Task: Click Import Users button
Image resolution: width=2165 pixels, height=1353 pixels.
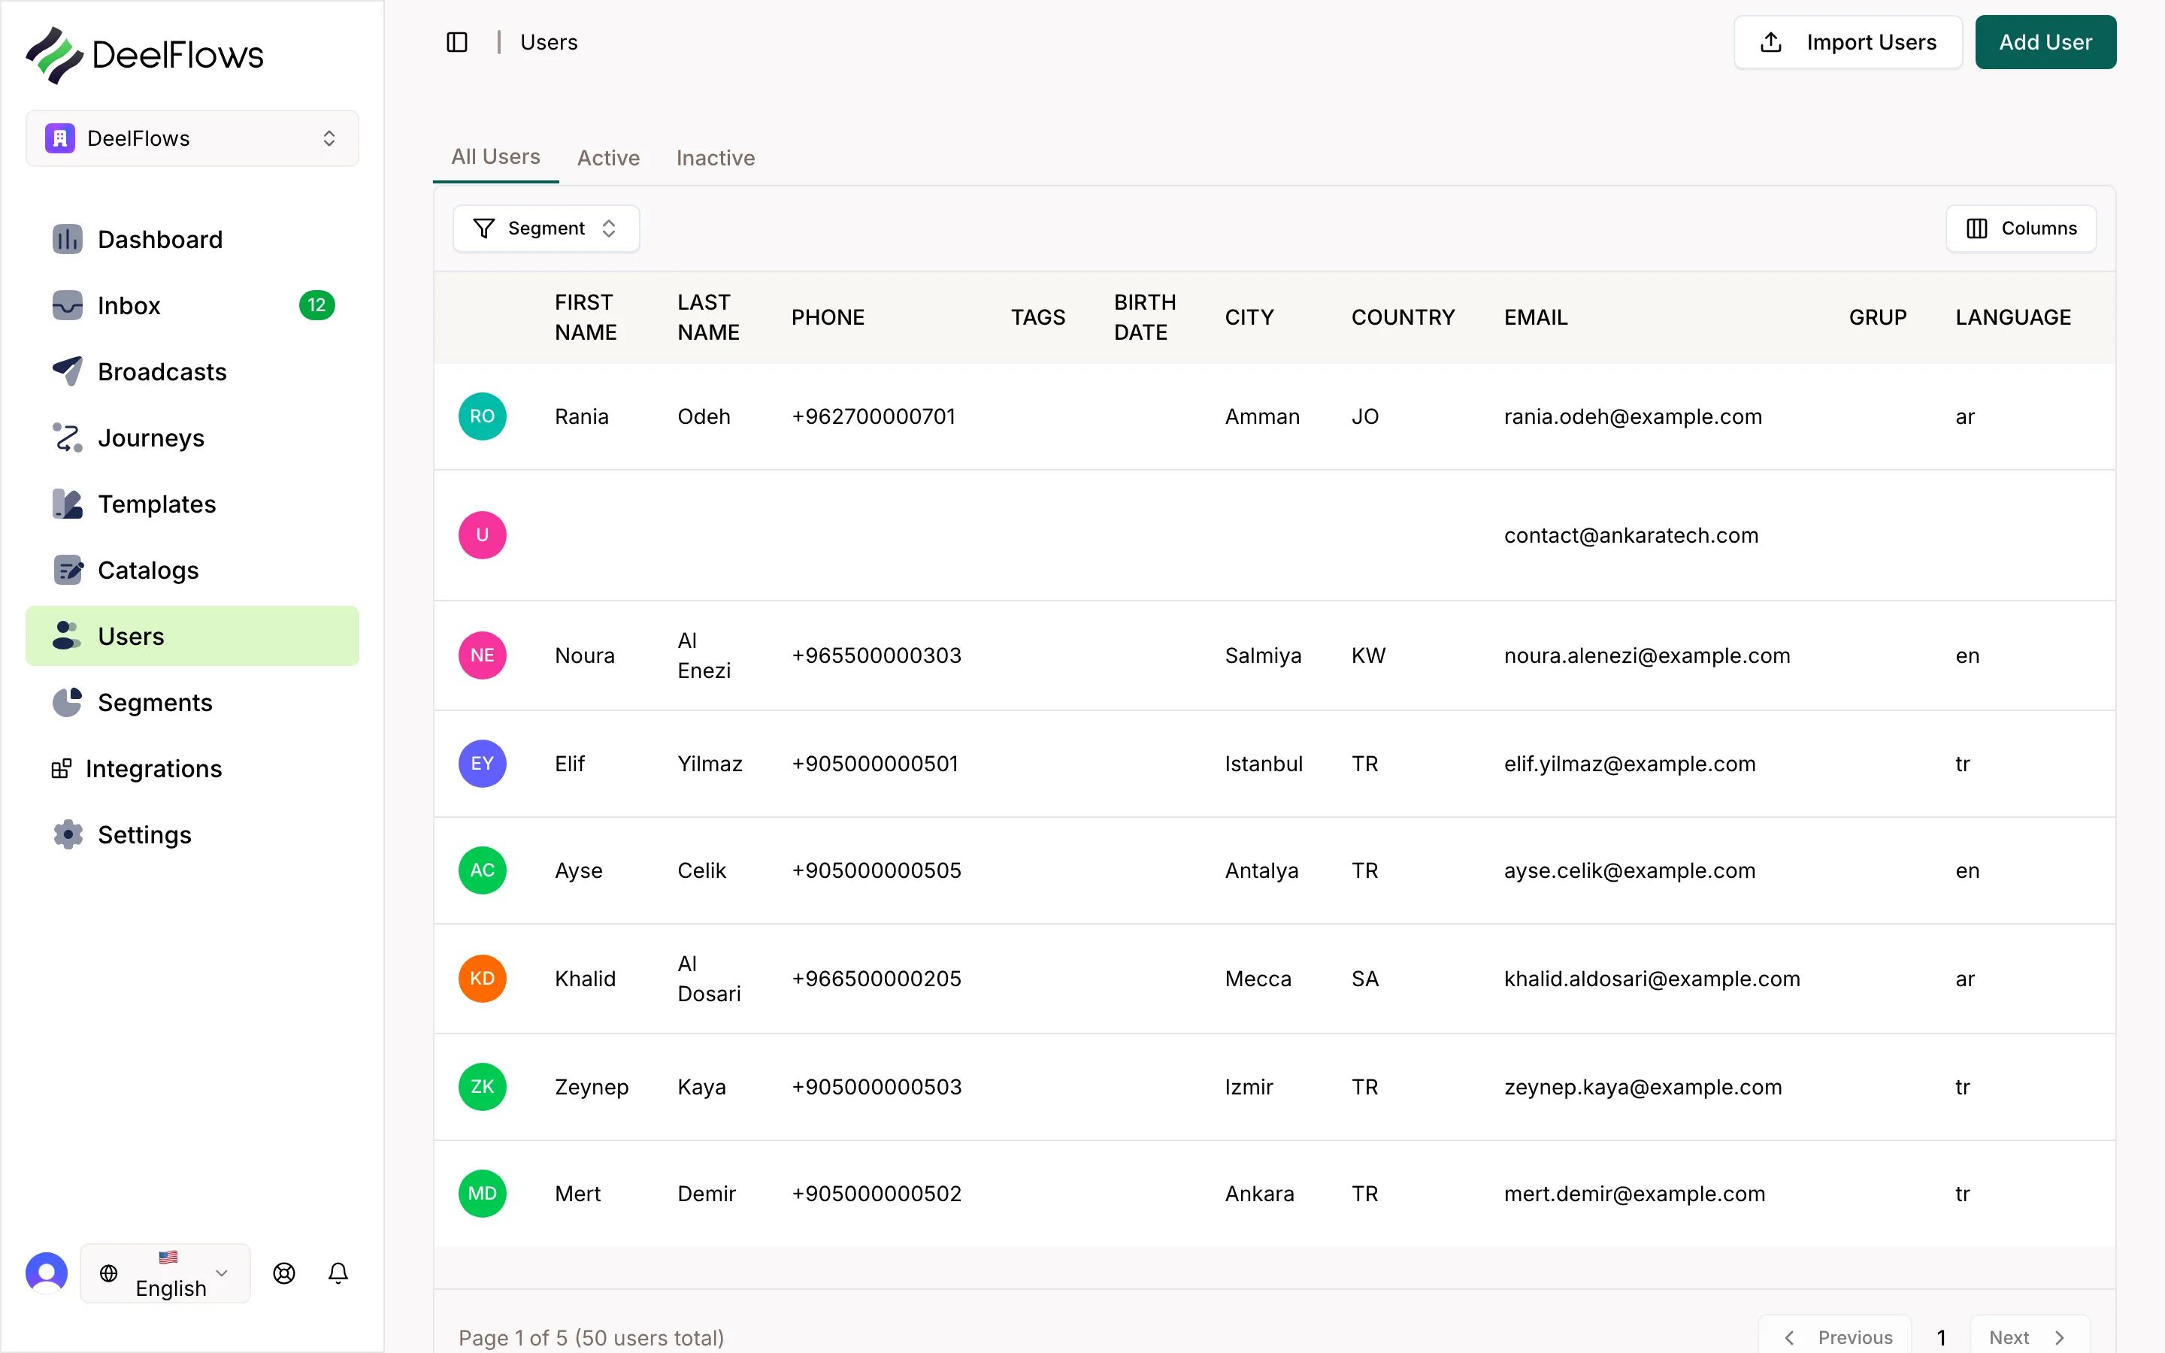Action: pos(1849,42)
